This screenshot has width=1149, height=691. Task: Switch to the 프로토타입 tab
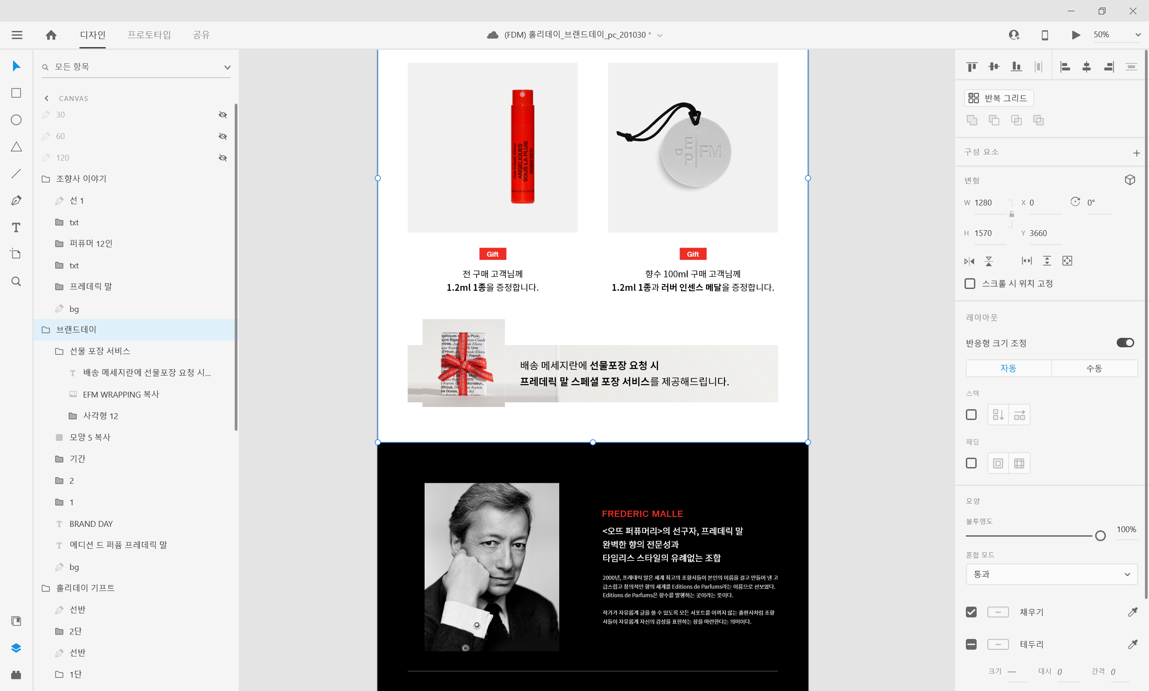[149, 35]
